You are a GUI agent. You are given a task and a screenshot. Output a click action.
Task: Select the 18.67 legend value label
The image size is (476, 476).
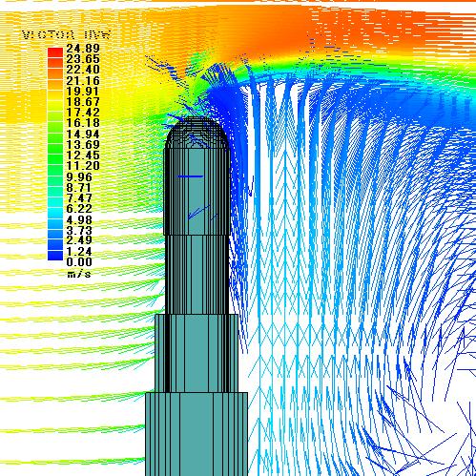pyautogui.click(x=83, y=102)
